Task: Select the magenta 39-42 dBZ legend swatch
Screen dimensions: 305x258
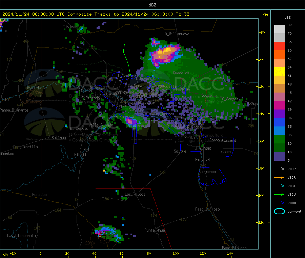Action: (279, 105)
